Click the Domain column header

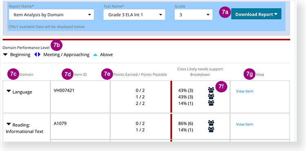coord(27,74)
